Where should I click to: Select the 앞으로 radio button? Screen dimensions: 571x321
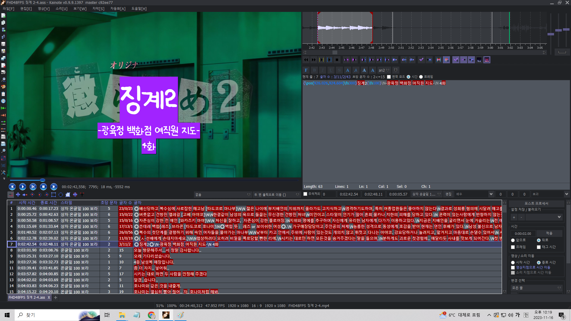(513, 240)
